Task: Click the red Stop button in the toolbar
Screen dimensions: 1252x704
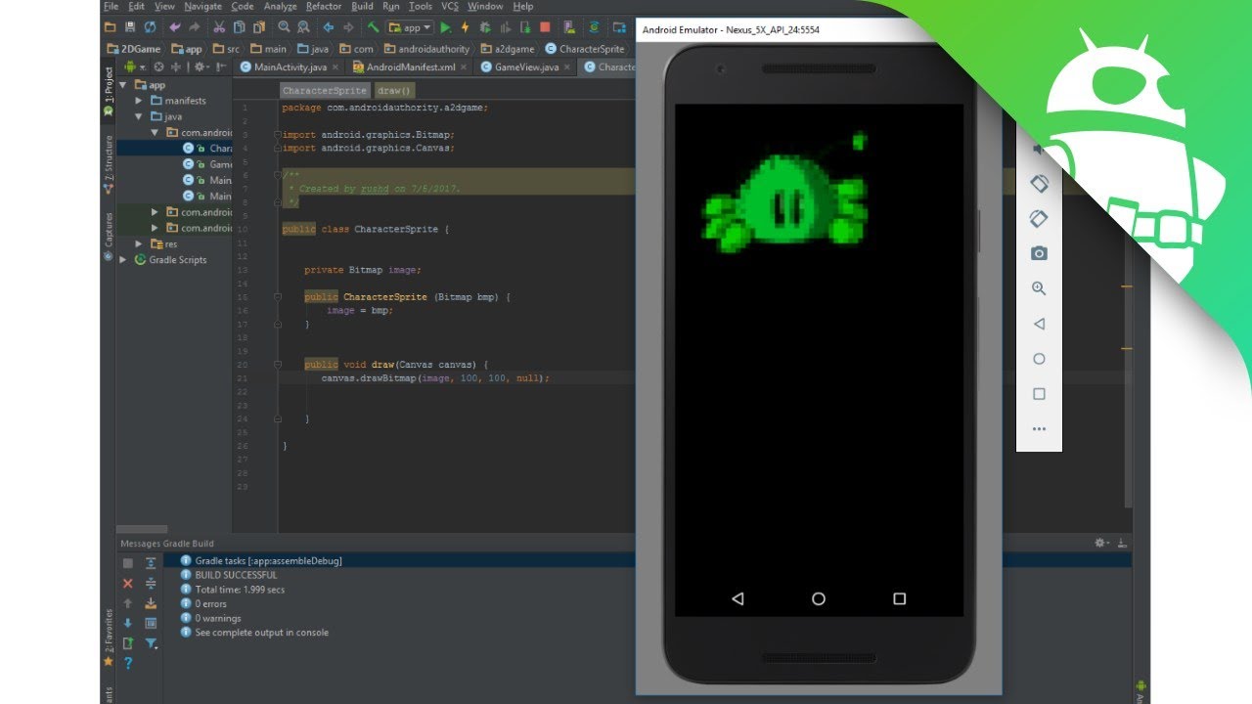Action: [544, 26]
